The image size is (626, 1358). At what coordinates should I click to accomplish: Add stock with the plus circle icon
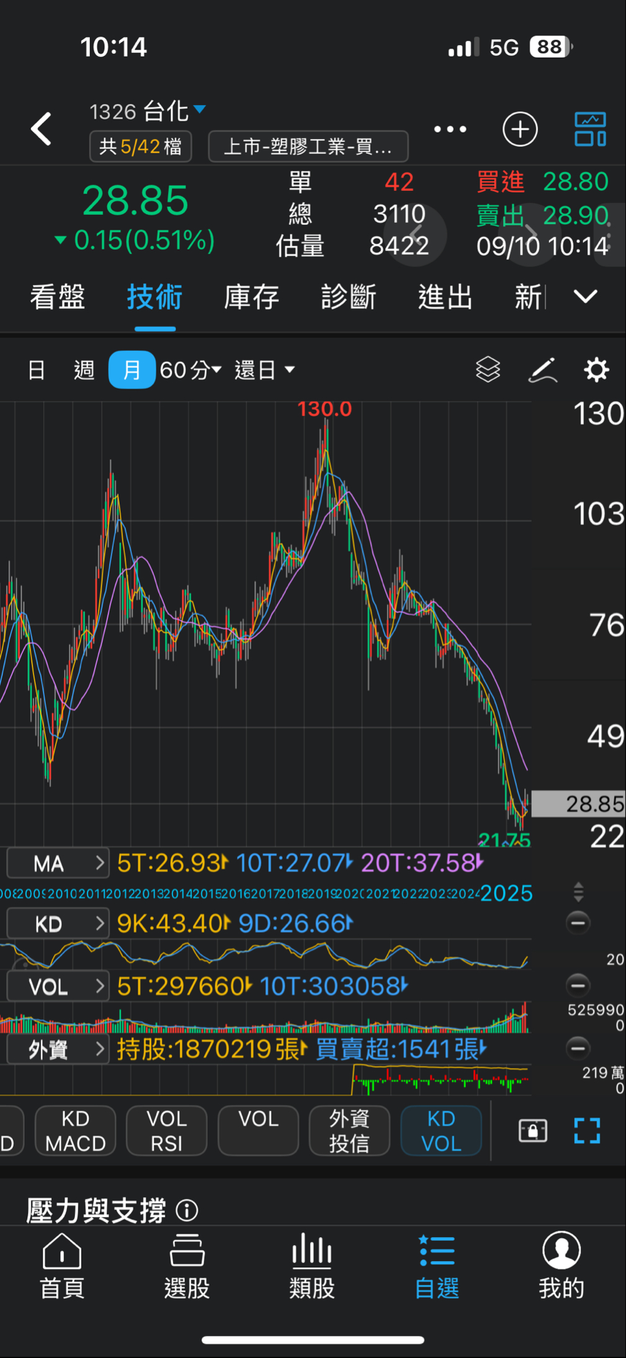click(x=520, y=129)
